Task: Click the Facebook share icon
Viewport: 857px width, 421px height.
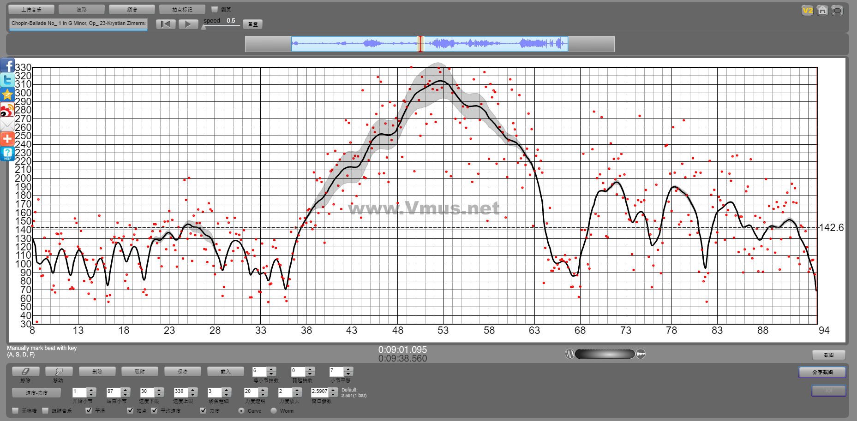Action: pos(7,66)
